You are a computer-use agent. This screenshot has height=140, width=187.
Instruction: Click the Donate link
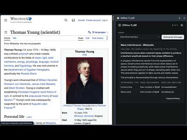(81, 20)
